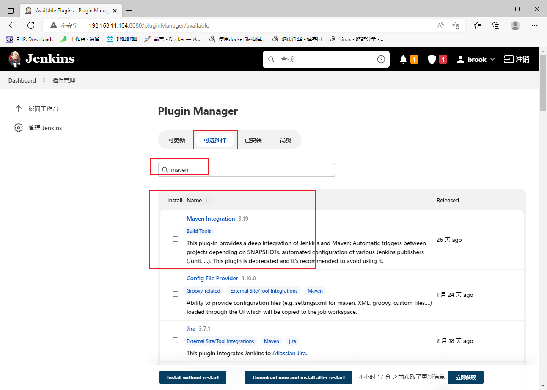Click the 立即获取 button
Viewport: 547px width, 390px height.
(465, 377)
